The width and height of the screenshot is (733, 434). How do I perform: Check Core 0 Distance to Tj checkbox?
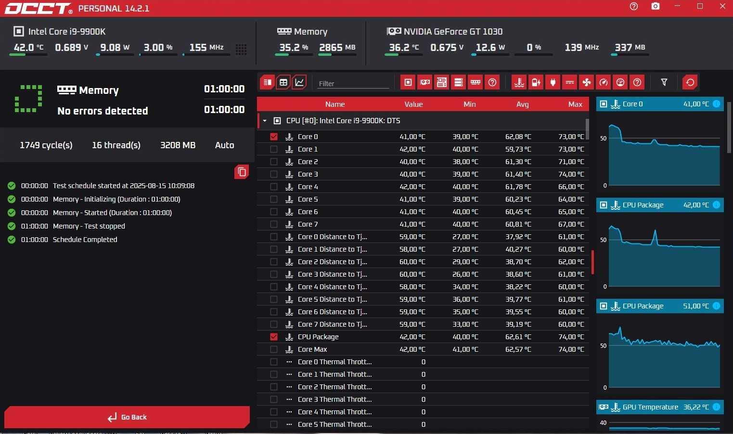point(274,237)
